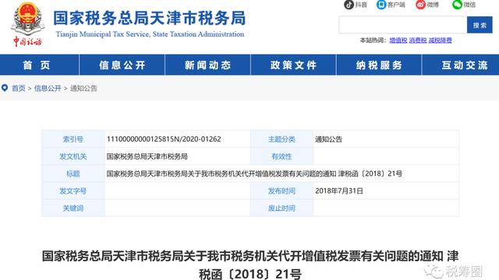Click the national emblem tax logo

pyautogui.click(x=28, y=24)
